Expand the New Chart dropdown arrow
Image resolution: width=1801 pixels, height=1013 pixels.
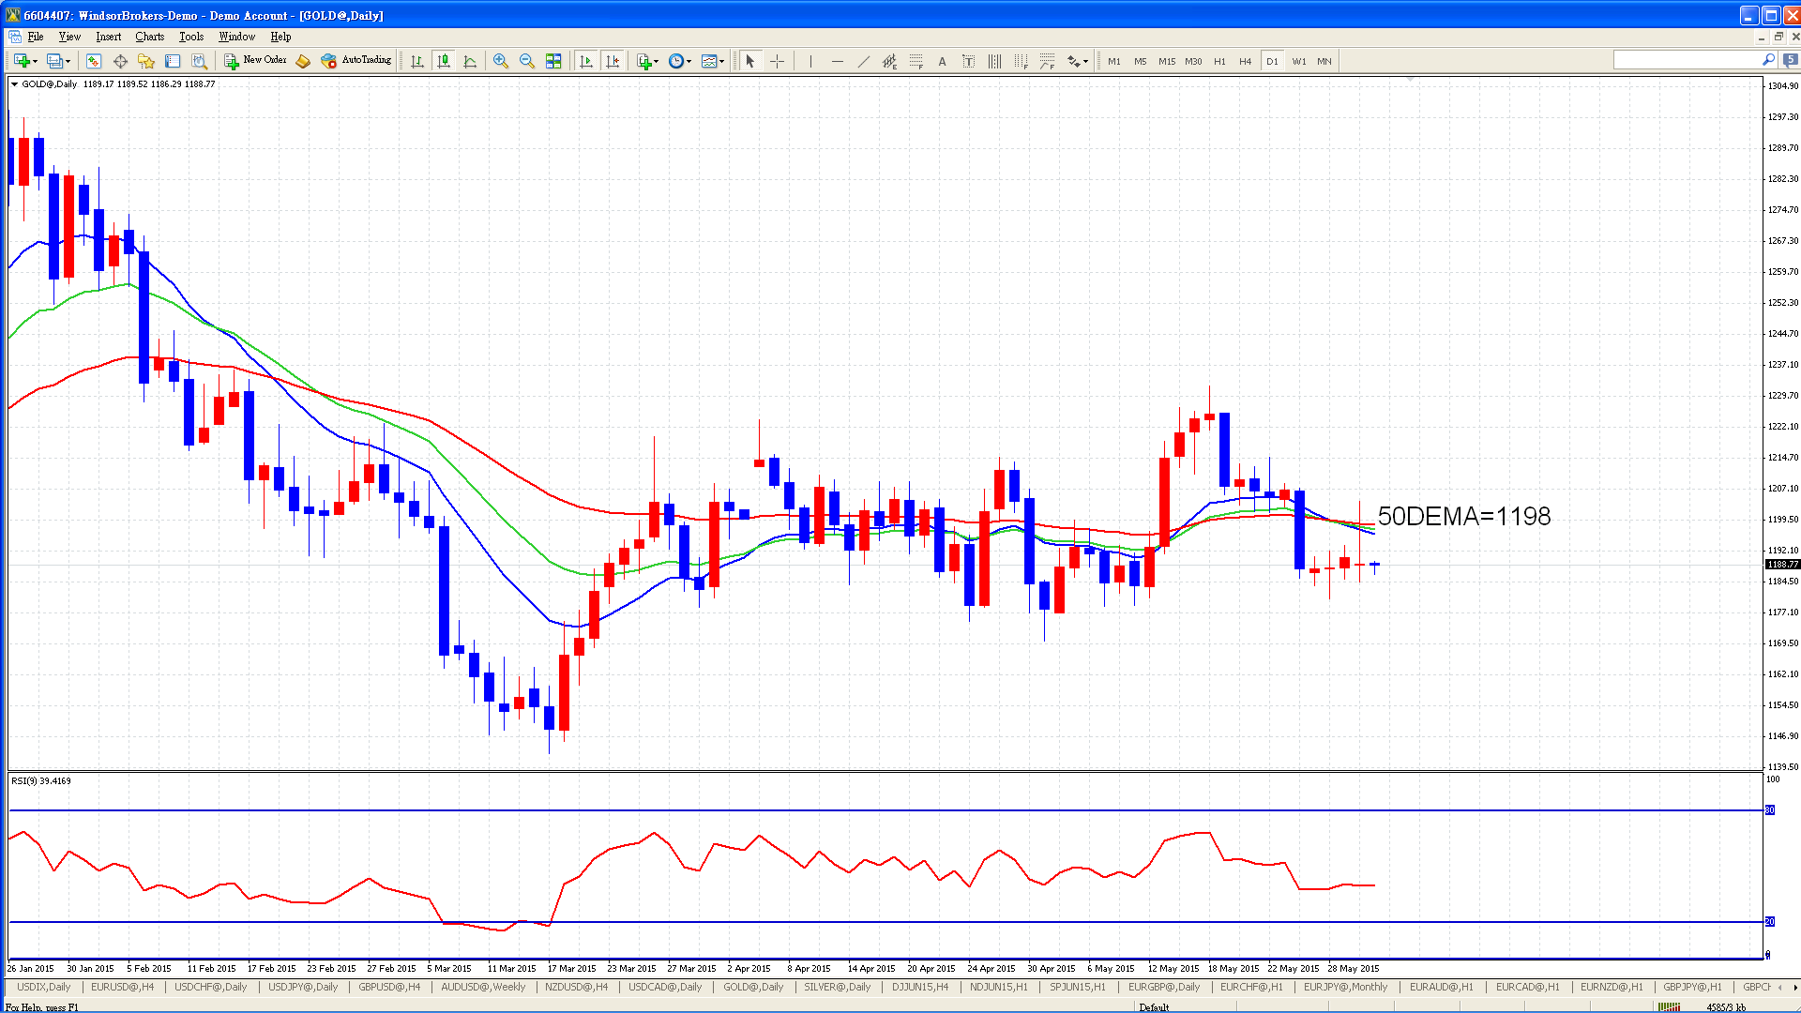[36, 62]
